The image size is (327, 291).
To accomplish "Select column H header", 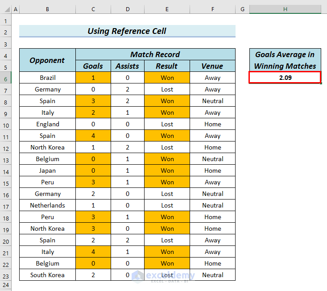I will pyautogui.click(x=285, y=9).
